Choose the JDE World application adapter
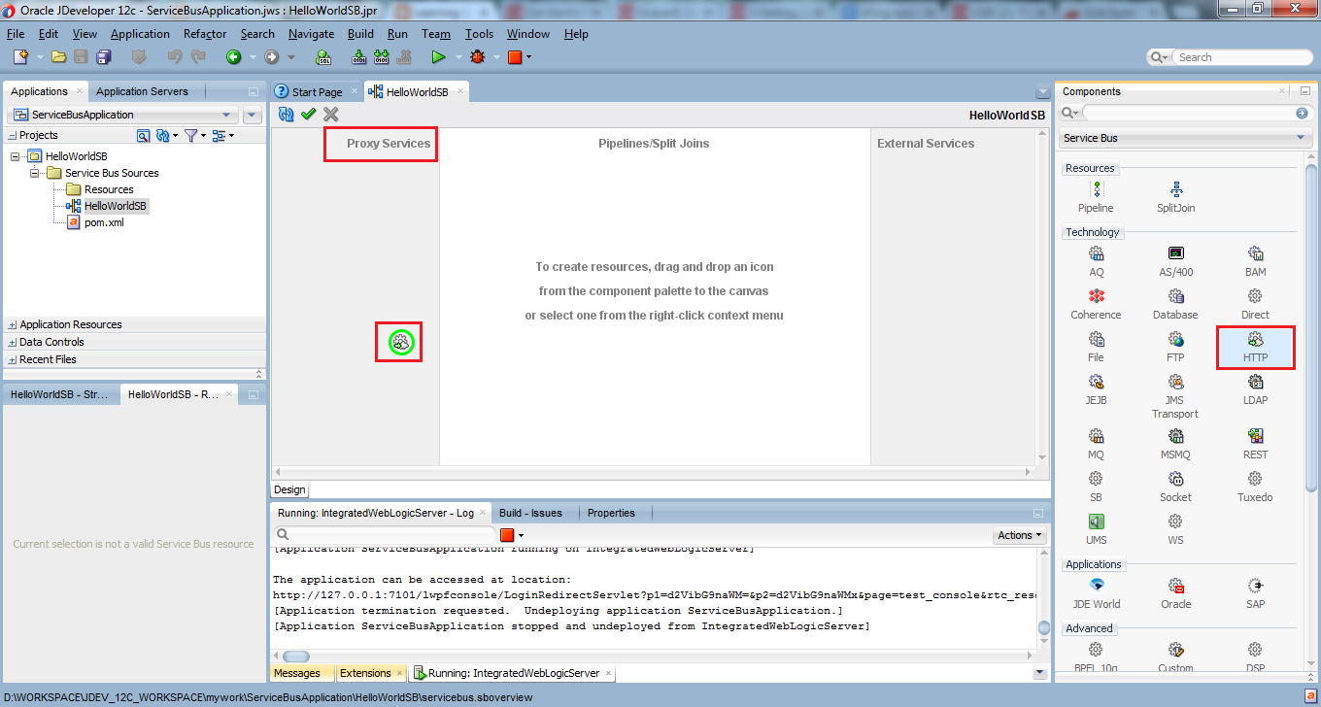Viewport: 1321px width, 707px height. pyautogui.click(x=1096, y=592)
